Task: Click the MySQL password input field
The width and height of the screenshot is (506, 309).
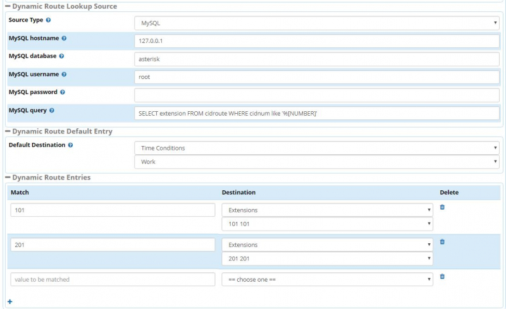Action: tap(316, 95)
